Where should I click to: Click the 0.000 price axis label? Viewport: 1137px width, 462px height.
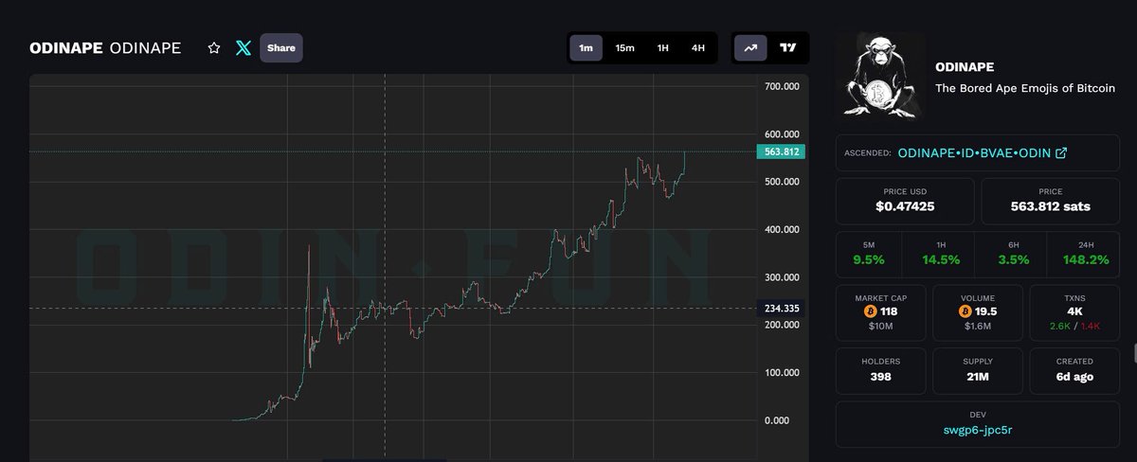(x=776, y=420)
